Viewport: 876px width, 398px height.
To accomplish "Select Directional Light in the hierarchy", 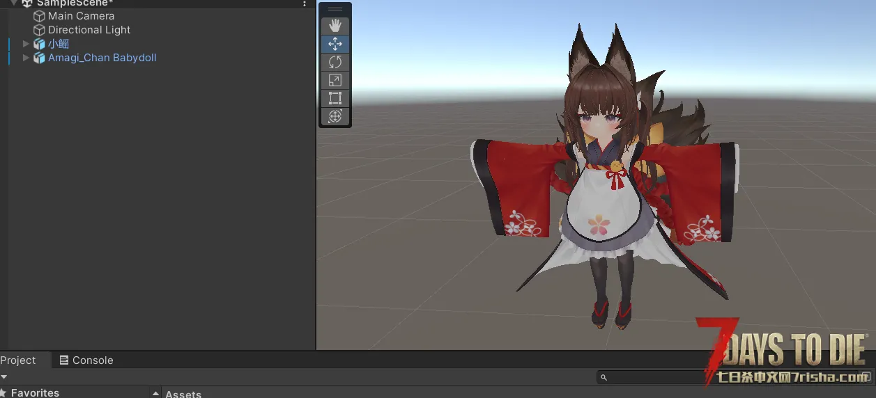I will pyautogui.click(x=89, y=30).
